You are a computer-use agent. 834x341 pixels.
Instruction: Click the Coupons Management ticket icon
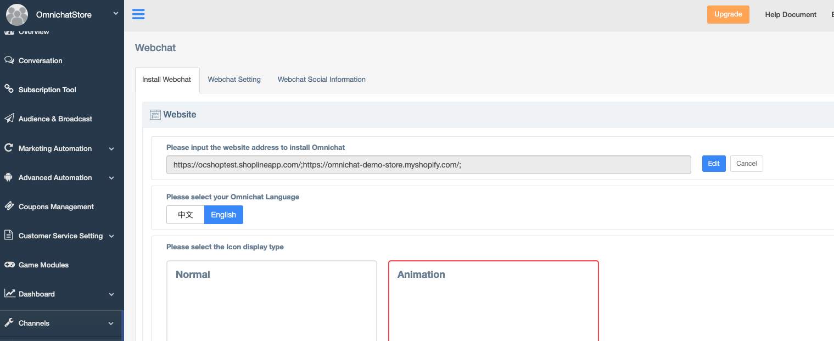pos(9,206)
